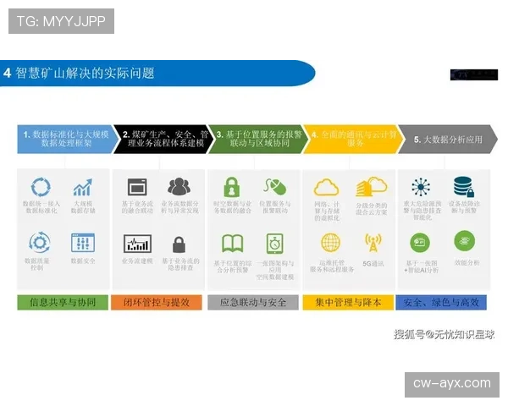Click the slide title 智慧矿山解决的实际问题
The height and width of the screenshot is (406, 508).
click(x=85, y=74)
